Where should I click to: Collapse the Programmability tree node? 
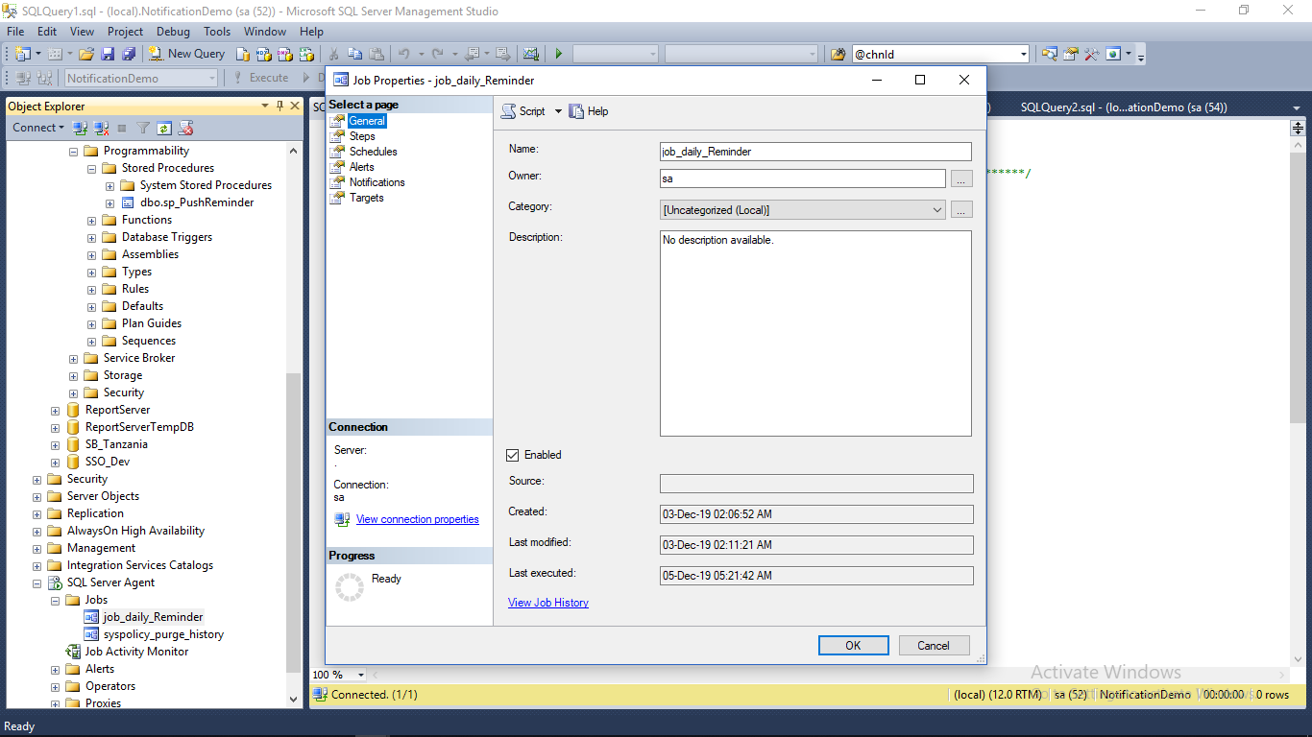[x=74, y=152]
